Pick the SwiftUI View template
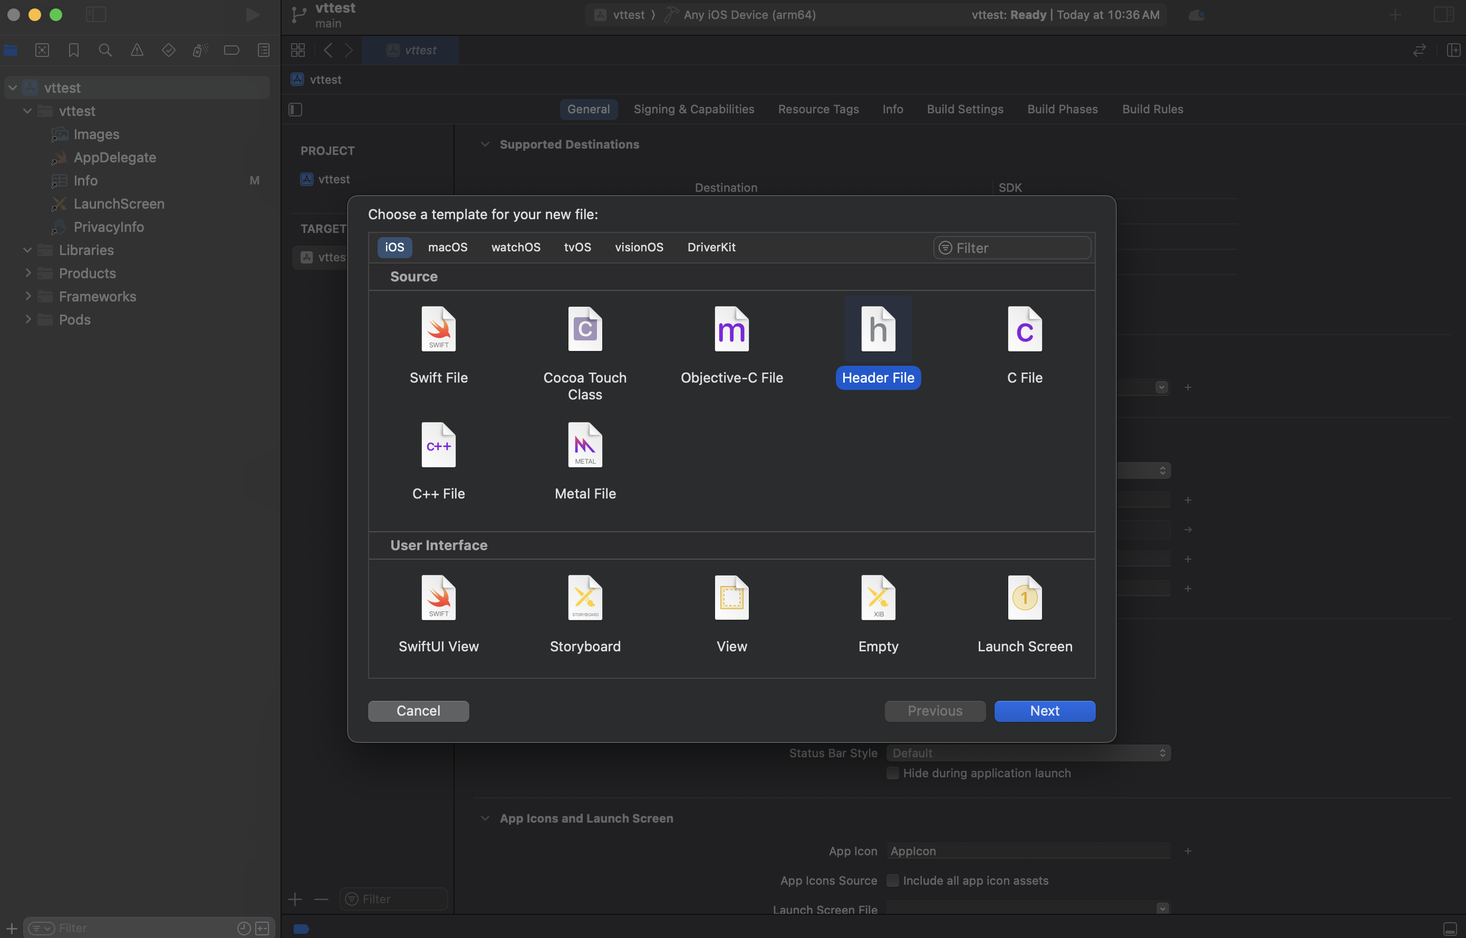The image size is (1466, 938). [x=438, y=614]
